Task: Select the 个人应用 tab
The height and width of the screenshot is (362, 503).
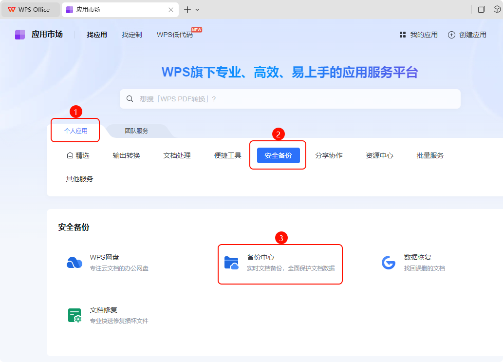Action: click(75, 131)
